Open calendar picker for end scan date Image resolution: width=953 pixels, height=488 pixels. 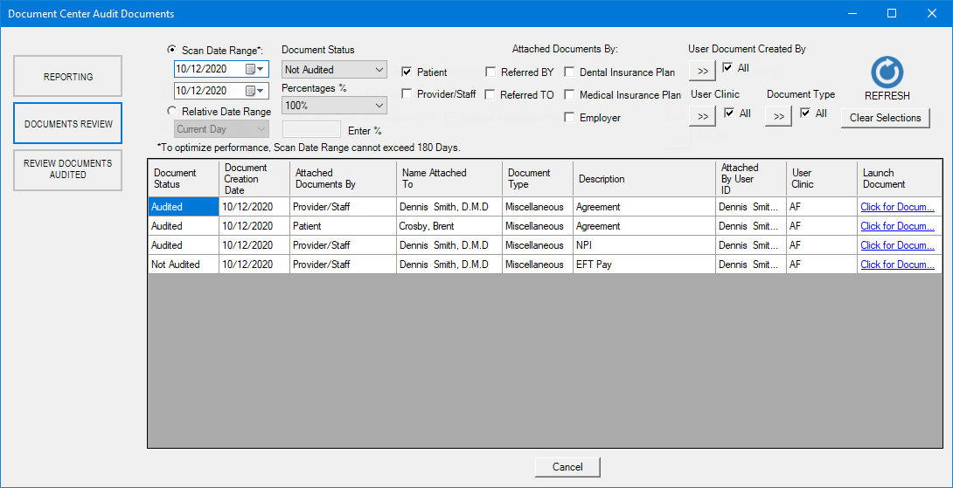(x=254, y=91)
